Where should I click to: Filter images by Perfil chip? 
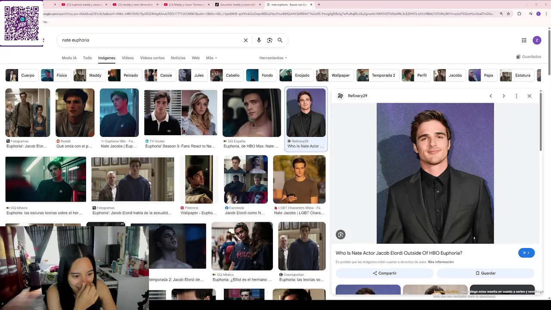(x=416, y=75)
